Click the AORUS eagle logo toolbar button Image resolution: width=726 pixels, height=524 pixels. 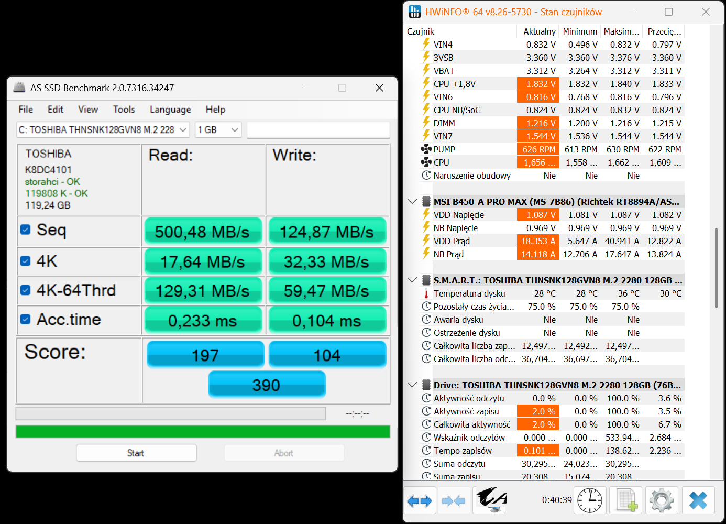491,500
